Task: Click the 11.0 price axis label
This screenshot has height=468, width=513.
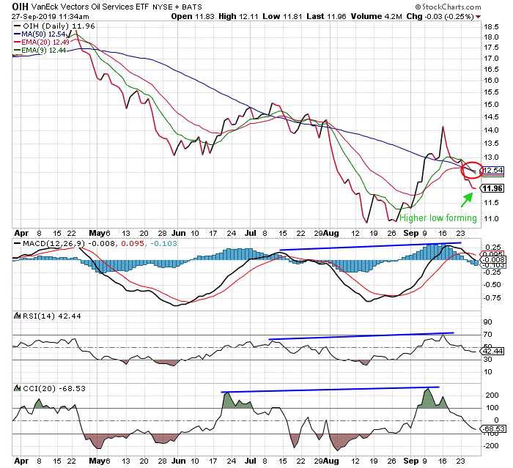Action: click(x=491, y=218)
